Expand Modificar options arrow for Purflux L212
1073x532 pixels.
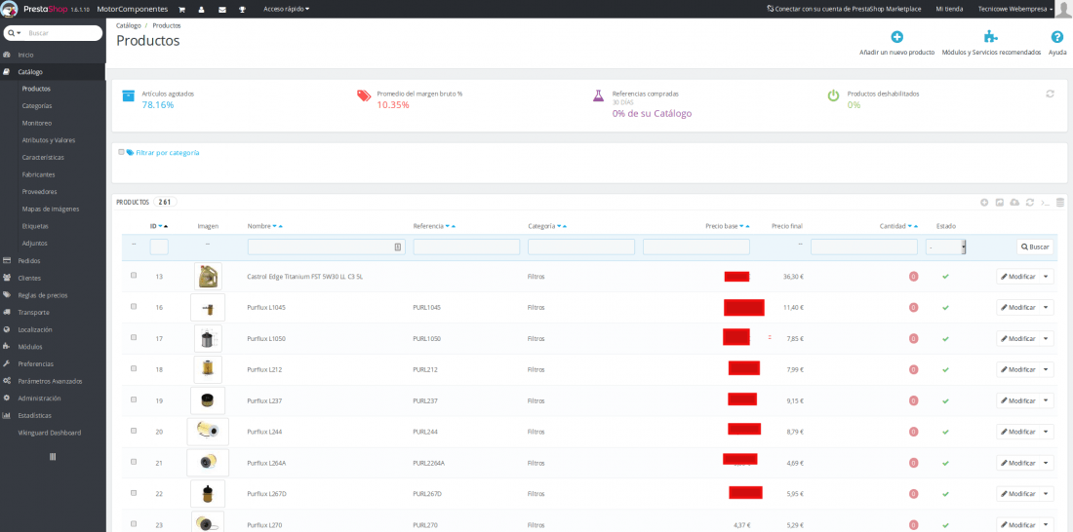coord(1047,370)
